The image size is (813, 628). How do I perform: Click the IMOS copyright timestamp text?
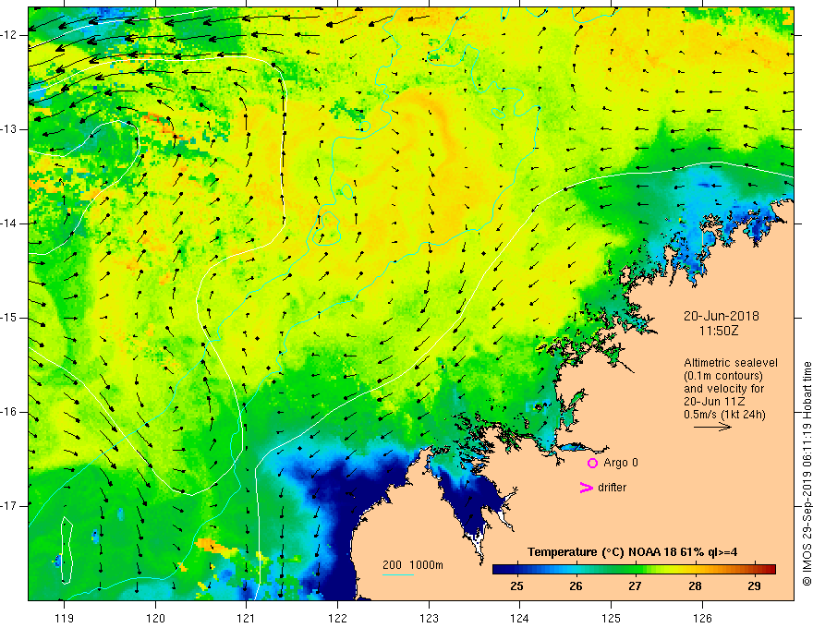pyautogui.click(x=807, y=474)
